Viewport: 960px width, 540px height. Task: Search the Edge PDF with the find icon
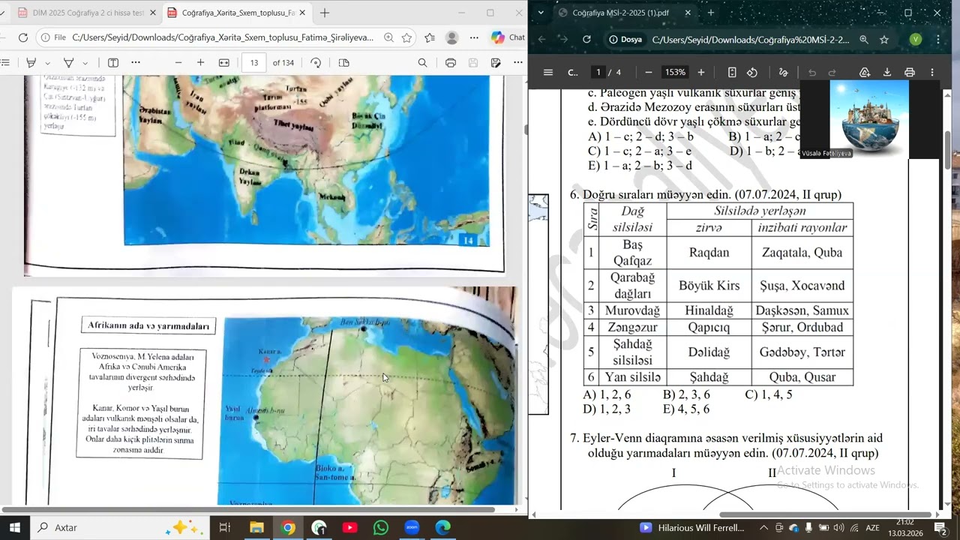pyautogui.click(x=422, y=63)
